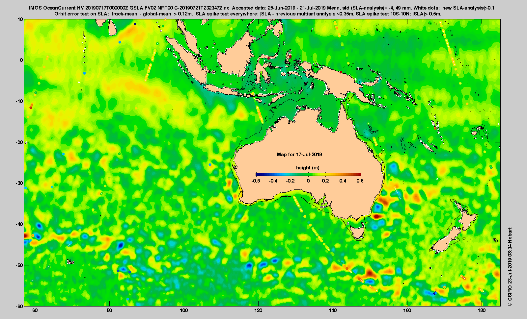
Task: Click the 'SLA spike test 10S-10N' text
Action: pos(383,14)
